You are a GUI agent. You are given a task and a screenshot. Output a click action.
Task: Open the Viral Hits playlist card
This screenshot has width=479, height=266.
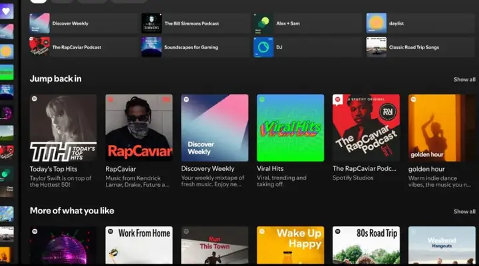tap(291, 142)
